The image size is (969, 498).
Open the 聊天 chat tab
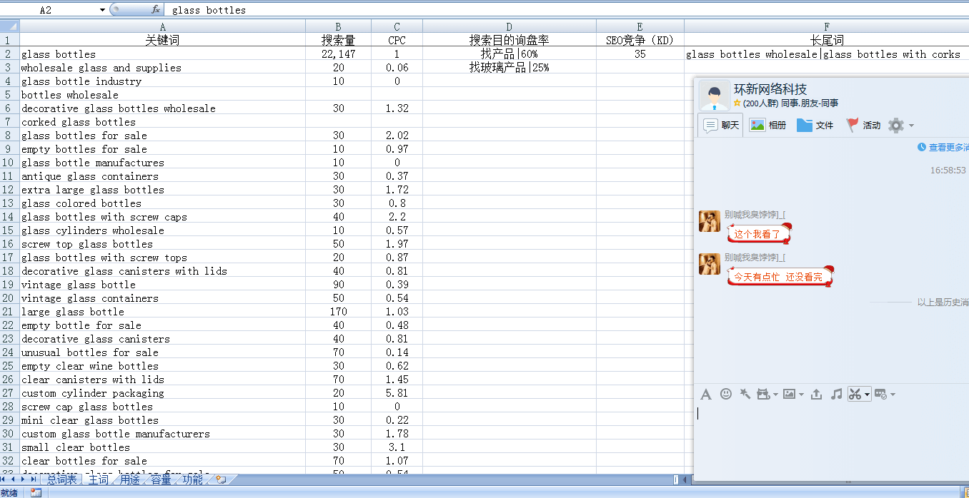pos(721,126)
